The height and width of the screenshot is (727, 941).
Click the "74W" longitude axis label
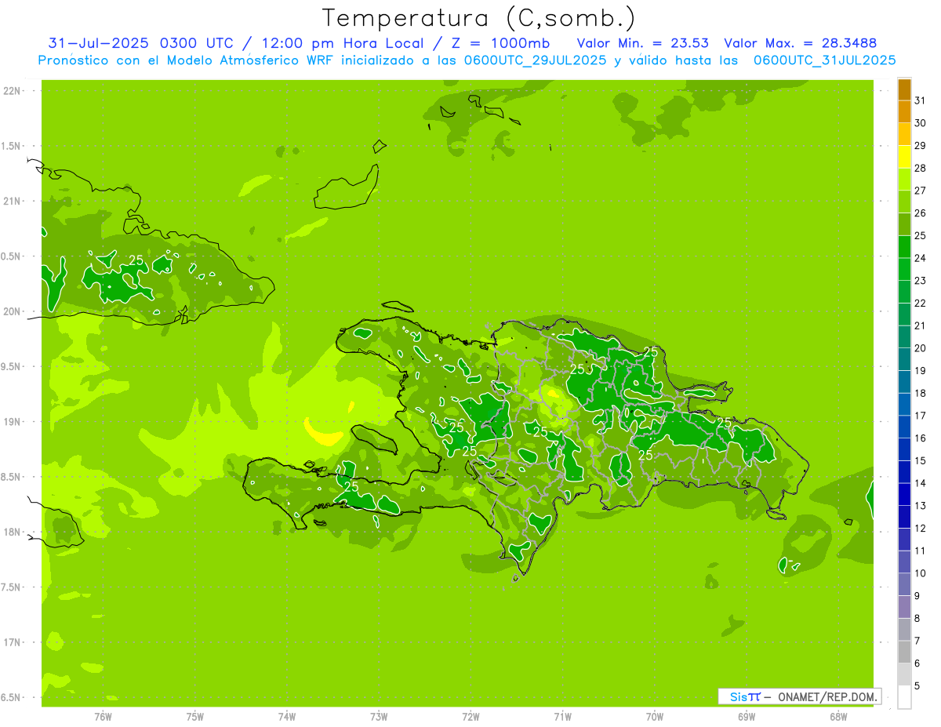point(287,717)
